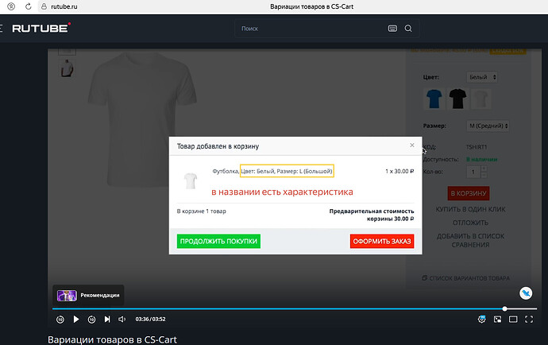Rewind video 10 seconds
The width and height of the screenshot is (548, 345).
point(60,320)
